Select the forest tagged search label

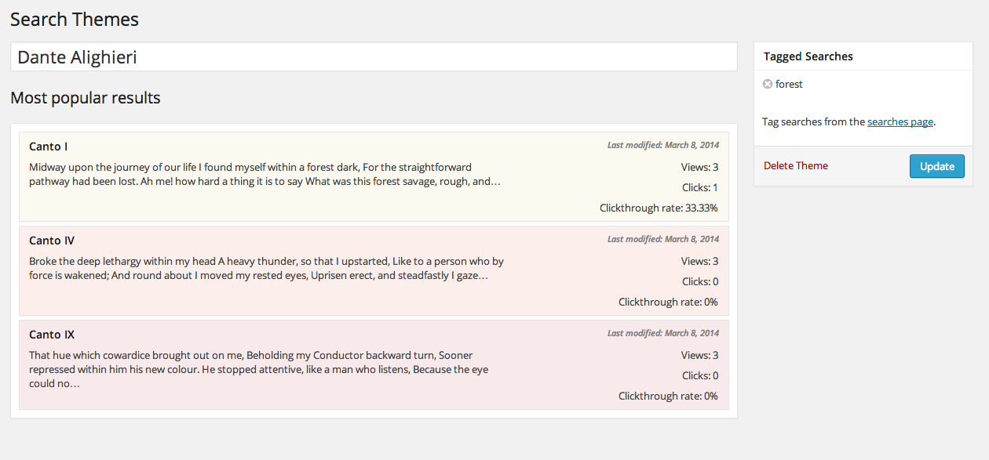coord(789,84)
